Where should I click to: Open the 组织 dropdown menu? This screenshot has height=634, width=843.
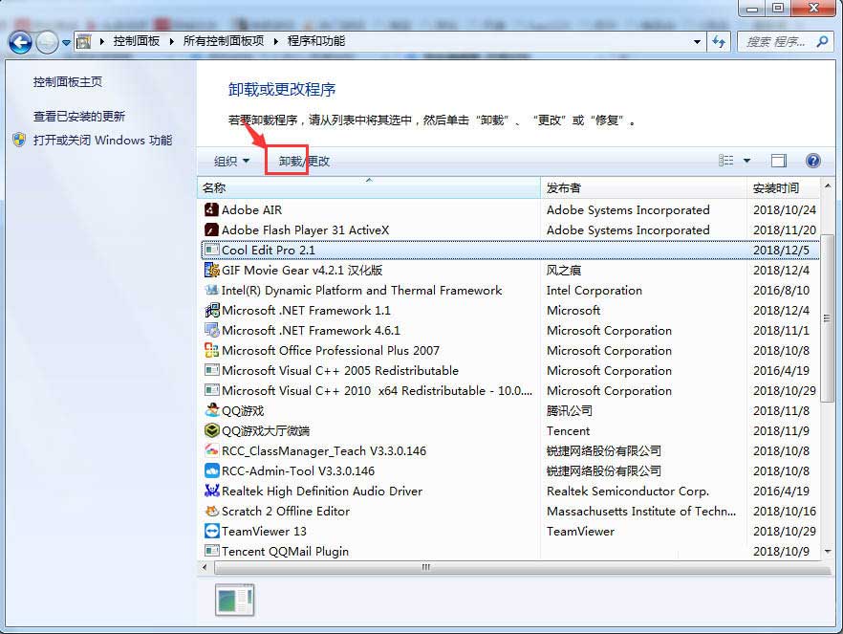(x=231, y=161)
